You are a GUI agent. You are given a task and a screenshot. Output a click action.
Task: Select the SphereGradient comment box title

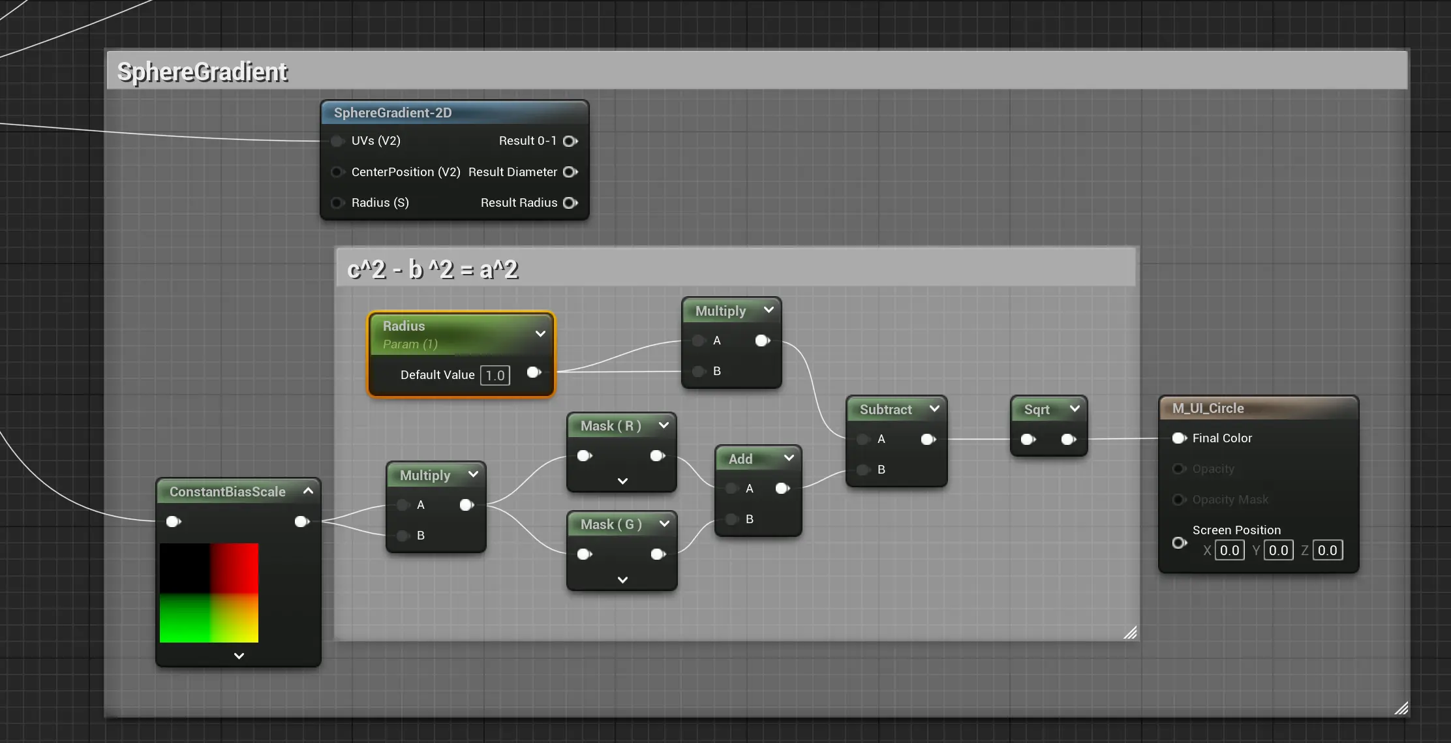pos(202,71)
